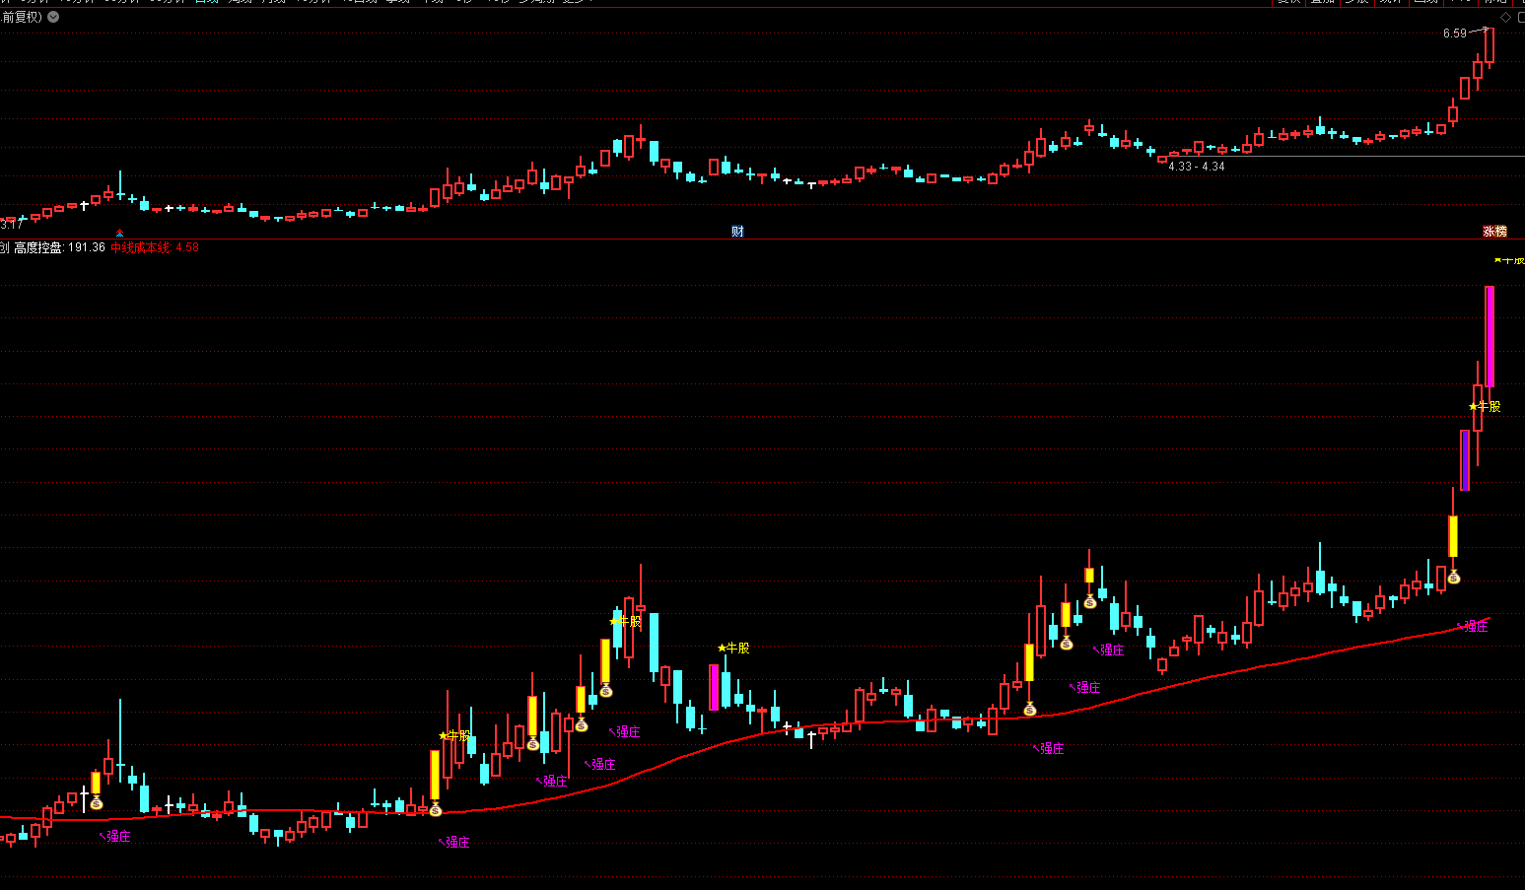This screenshot has width=1525, height=890.
Task: Click the 4.33 - 4.34 gap price label
Action: (x=1197, y=167)
